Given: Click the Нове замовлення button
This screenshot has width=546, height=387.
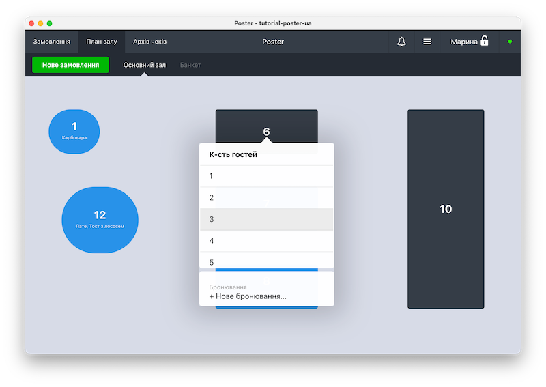Looking at the screenshot, I should (x=71, y=65).
